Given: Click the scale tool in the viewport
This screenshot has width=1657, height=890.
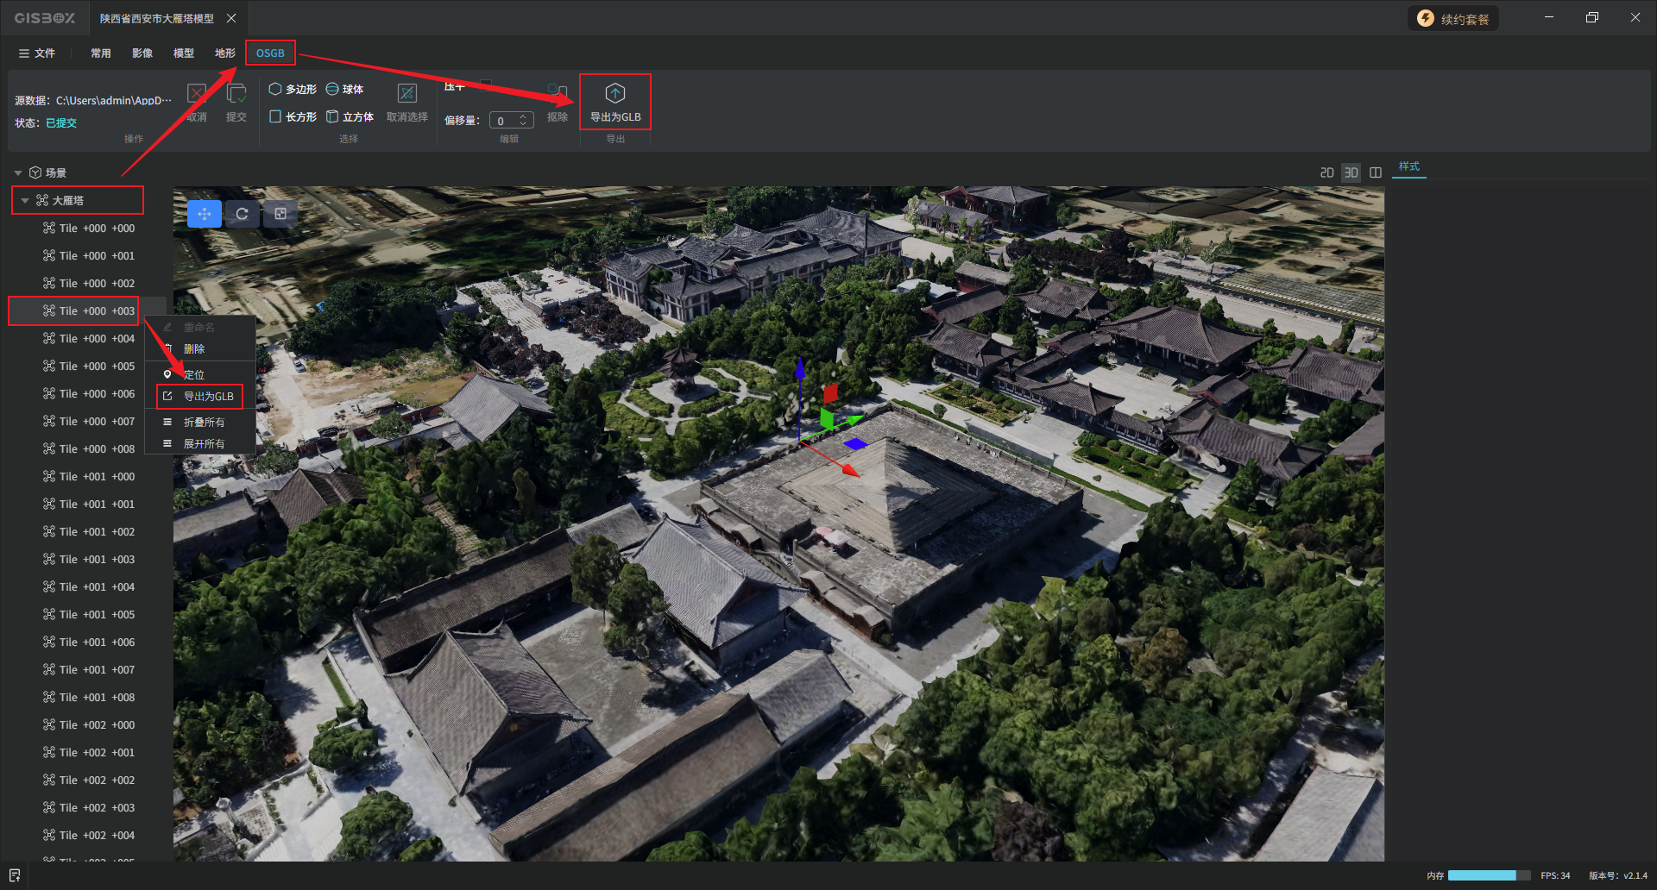Looking at the screenshot, I should tap(280, 214).
